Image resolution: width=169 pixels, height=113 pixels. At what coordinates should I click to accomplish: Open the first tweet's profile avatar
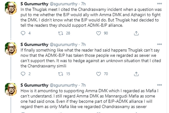pos(11,8)
